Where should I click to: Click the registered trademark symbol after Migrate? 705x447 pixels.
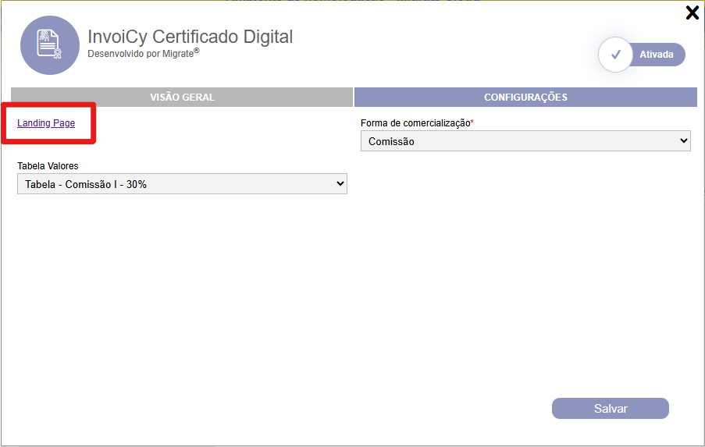pos(197,51)
